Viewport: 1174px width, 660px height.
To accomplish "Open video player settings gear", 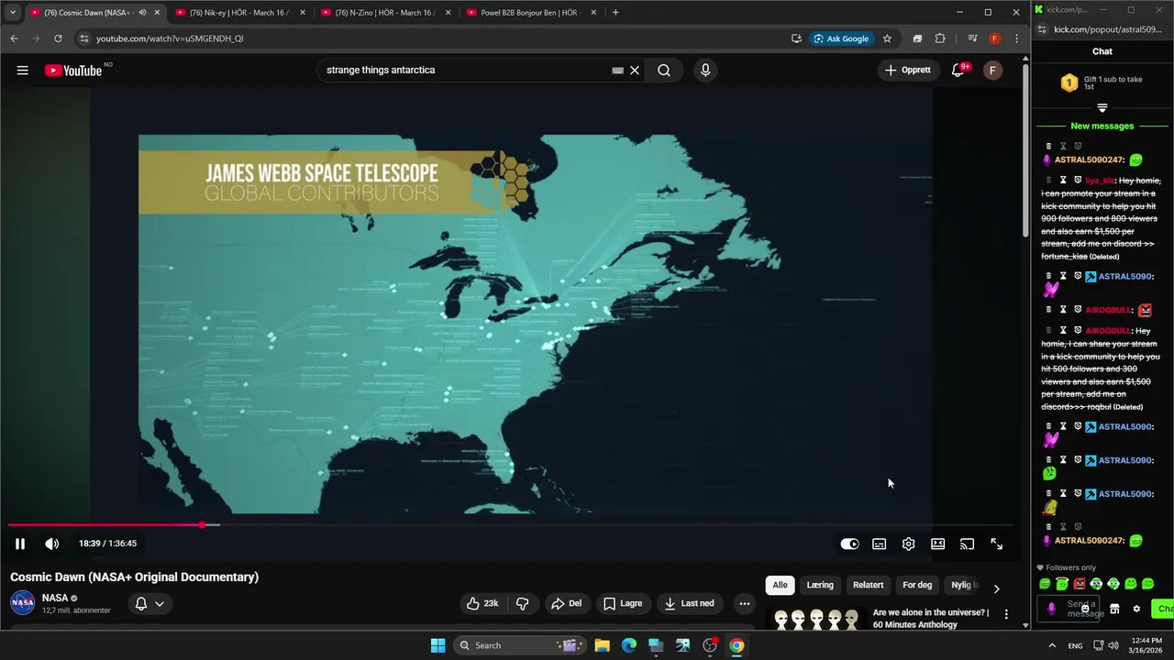I will [x=908, y=544].
